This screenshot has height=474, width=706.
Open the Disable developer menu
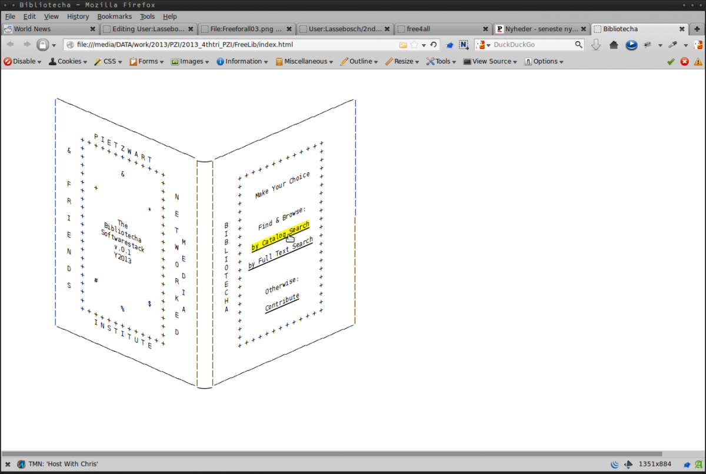pyautogui.click(x=22, y=61)
